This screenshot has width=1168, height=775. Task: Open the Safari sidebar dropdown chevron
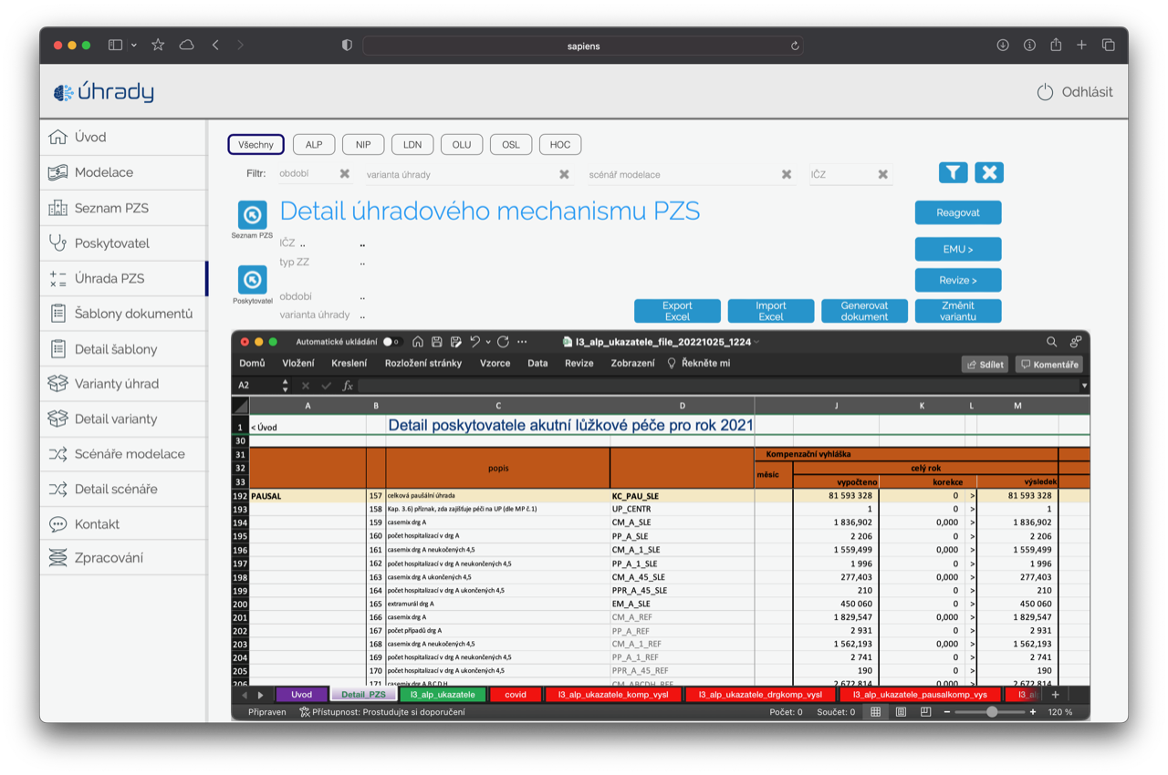[134, 46]
